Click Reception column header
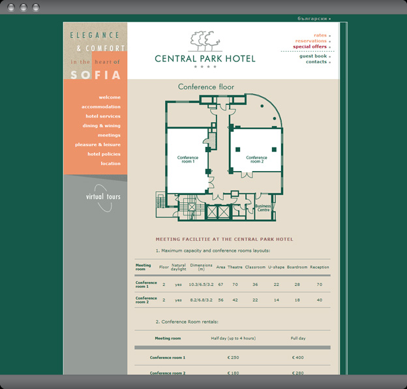Viewport: 407px width, 389px height. (320, 267)
